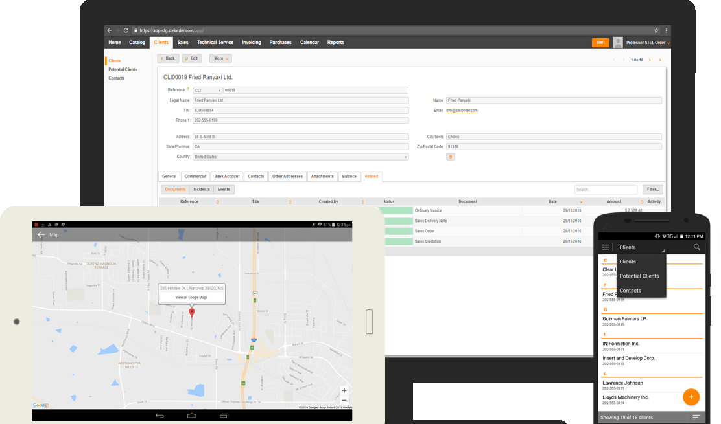This screenshot has width=721, height=424.
Task: Tap the sort icon in phone footer
Action: tap(696, 417)
